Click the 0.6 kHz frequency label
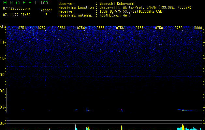 (x=2, y=123)
